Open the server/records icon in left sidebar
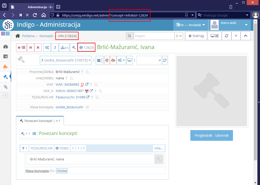 tap(6, 56)
